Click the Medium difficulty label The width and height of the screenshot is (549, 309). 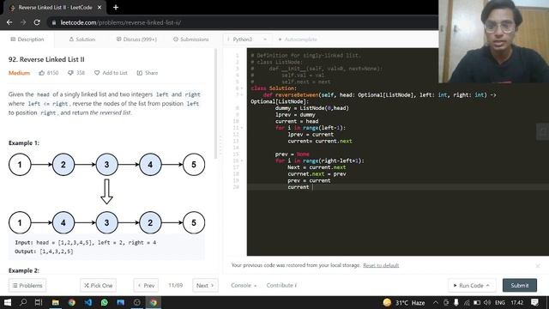(x=19, y=73)
